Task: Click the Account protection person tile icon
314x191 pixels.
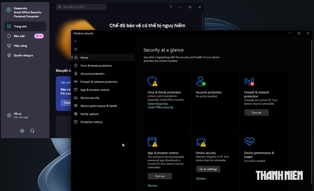Action: pyautogui.click(x=201, y=81)
